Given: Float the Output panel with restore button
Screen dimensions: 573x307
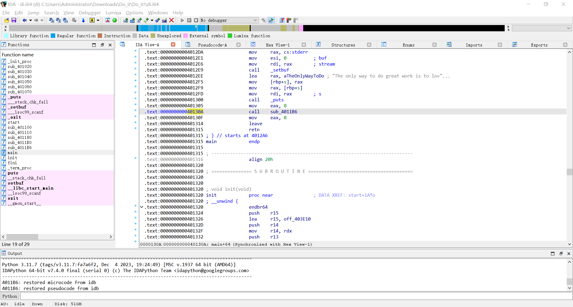Looking at the screenshot, I should click(x=561, y=253).
